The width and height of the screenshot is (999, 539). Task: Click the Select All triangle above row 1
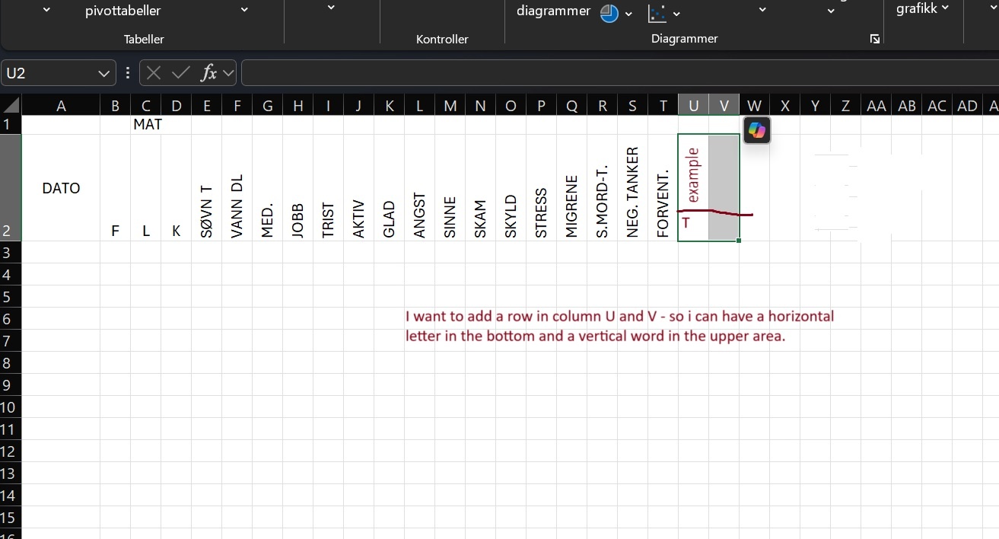[10, 104]
